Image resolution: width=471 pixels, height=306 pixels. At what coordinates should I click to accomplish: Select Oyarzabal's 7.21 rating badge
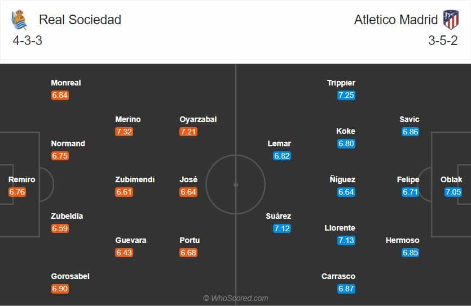[188, 132]
